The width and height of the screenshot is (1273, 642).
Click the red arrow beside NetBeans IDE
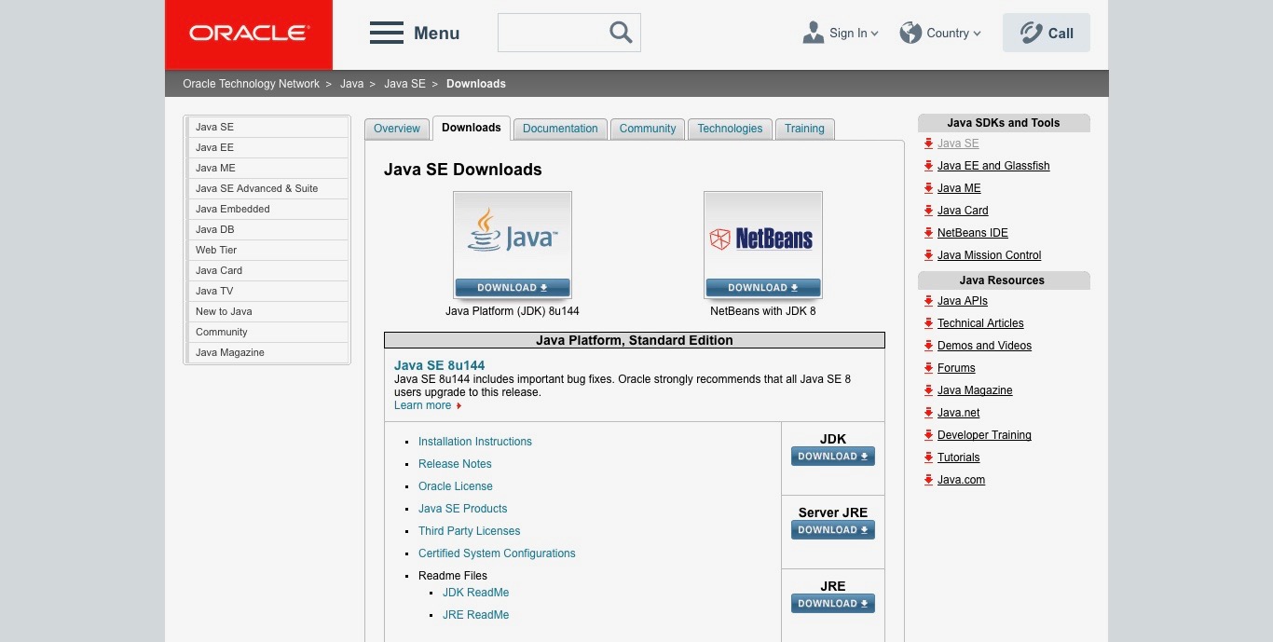click(928, 233)
